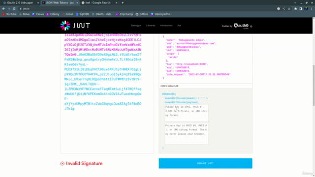Click the base64UrlEncode(payload) line
Screen dimensions: 315x177
pyautogui.click(x=182, y=102)
